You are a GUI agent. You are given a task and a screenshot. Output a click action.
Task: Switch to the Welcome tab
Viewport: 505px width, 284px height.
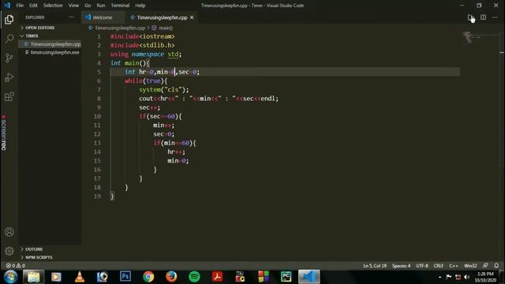point(103,17)
